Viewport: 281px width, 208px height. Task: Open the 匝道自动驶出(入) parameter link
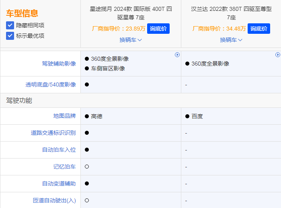(x=55, y=200)
